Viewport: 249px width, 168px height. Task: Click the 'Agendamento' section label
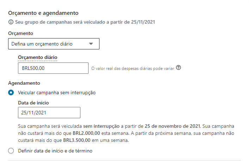tap(24, 83)
